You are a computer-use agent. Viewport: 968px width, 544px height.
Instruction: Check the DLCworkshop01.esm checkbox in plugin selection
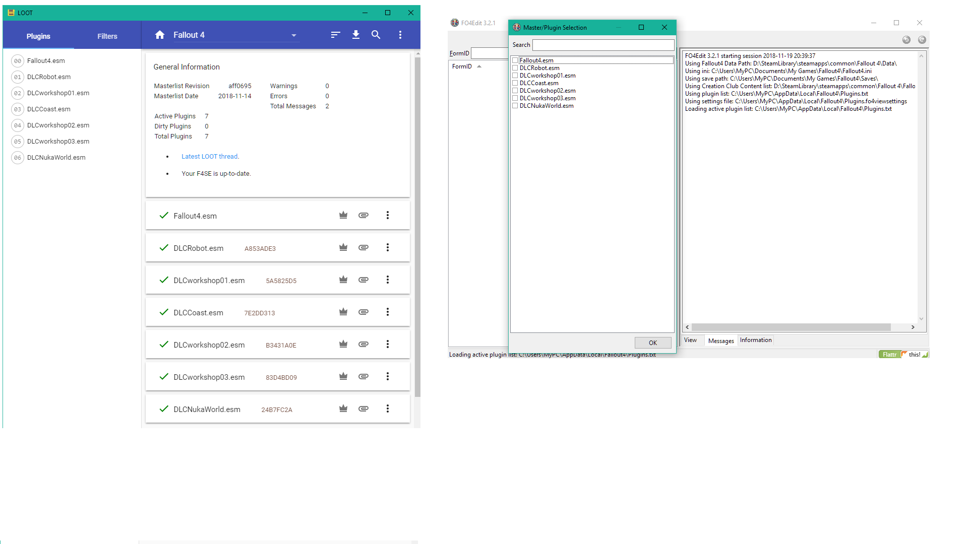(x=515, y=76)
